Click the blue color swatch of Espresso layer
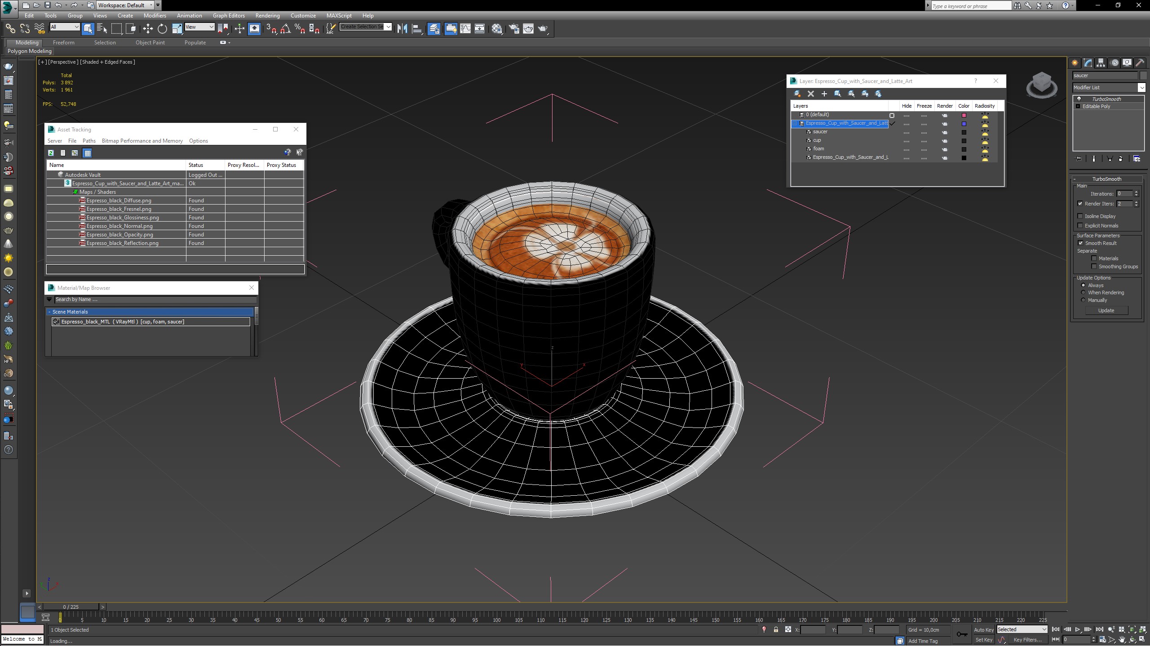 (964, 124)
